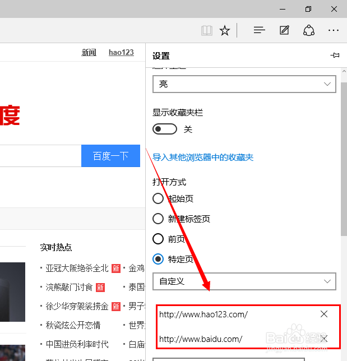Click the Baidu search input field
This screenshot has height=361, width=347.
(40, 156)
